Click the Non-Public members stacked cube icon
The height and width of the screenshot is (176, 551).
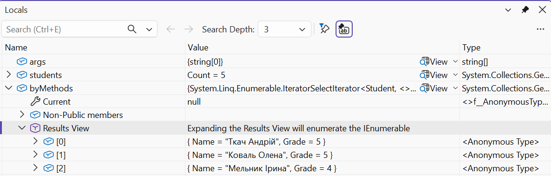35,115
